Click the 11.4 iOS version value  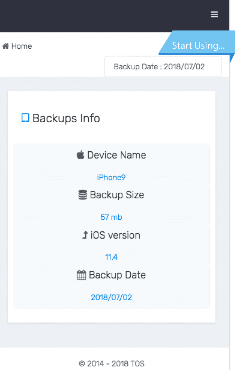111,257
